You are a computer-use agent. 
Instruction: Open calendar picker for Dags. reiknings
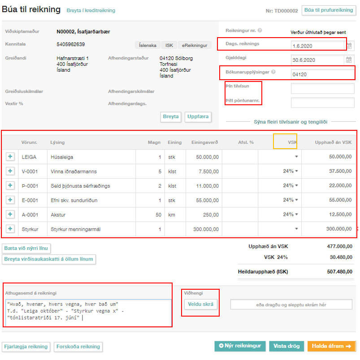349,45
